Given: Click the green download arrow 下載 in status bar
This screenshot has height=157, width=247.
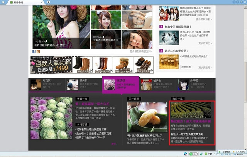Looking at the screenshot, I should 206,154.
